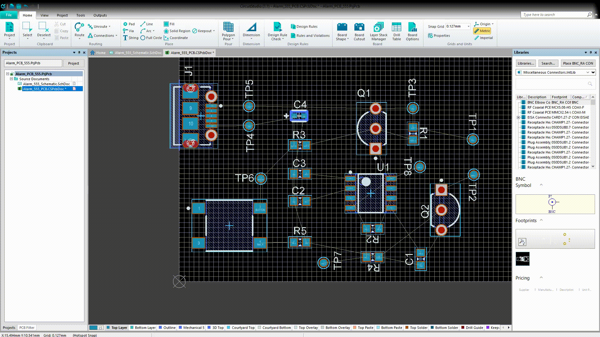Toggle Metric units
This screenshot has width=600, height=337.
tap(482, 31)
